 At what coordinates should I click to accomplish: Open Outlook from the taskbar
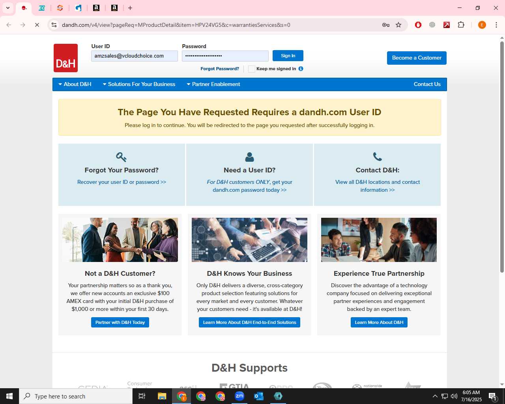click(x=259, y=396)
